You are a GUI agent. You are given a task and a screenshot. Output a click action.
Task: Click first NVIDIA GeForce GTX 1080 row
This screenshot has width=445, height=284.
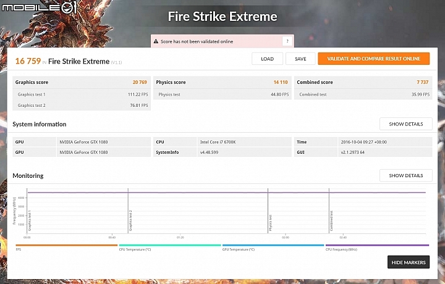click(x=82, y=142)
